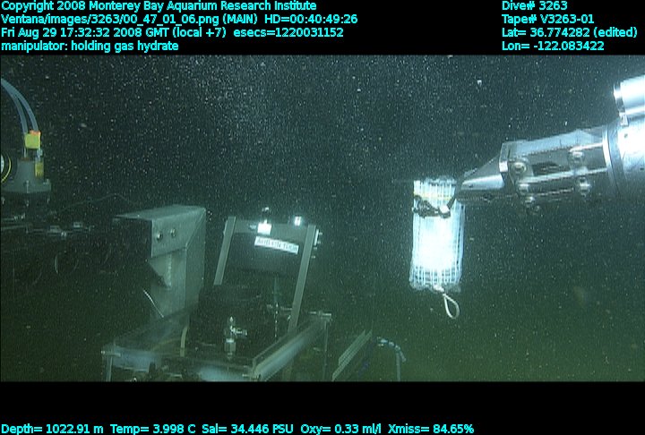The width and height of the screenshot is (645, 435).
Task: Select the Oxy= 0.33 ml/l reading
Action: coord(341,429)
